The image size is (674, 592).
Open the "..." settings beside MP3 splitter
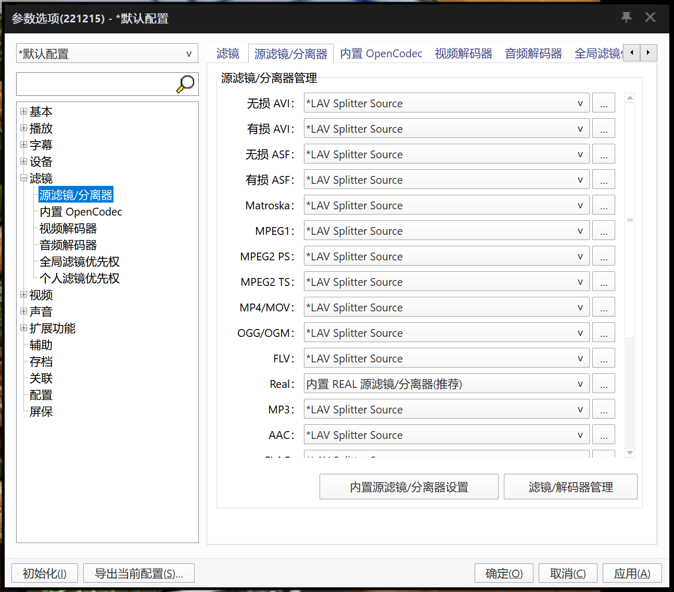(x=603, y=409)
